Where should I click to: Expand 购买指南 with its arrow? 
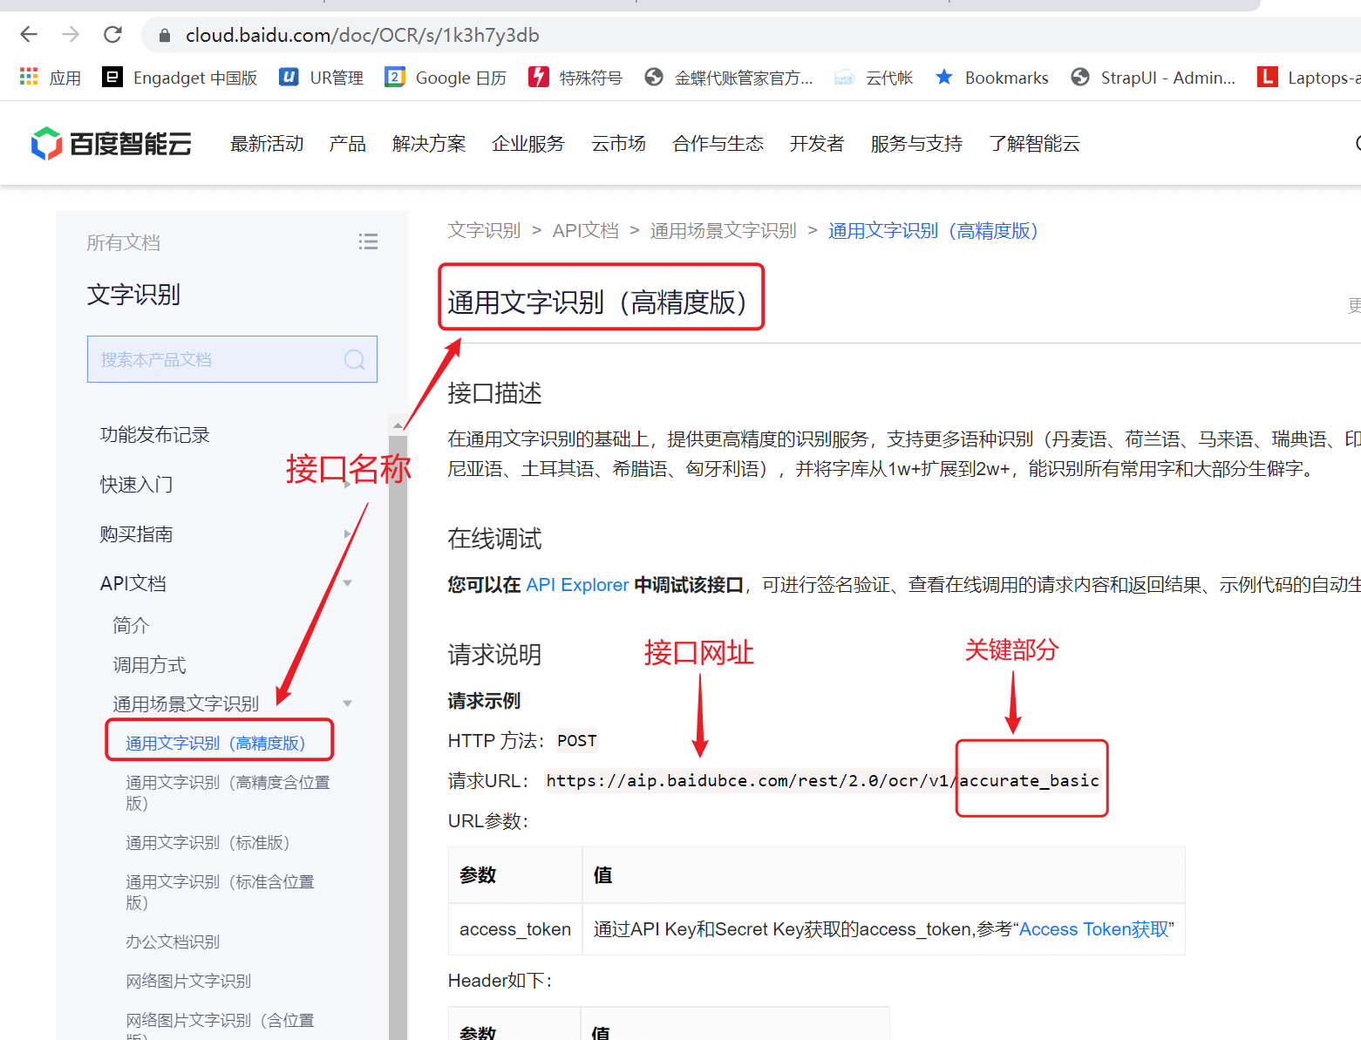(x=347, y=534)
